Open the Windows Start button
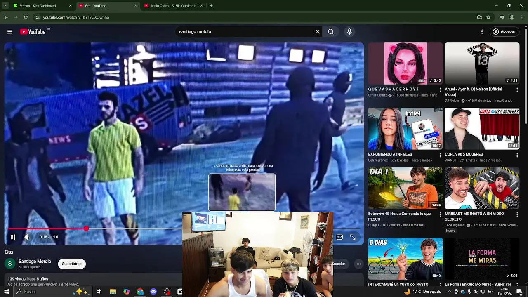Image resolution: width=528 pixels, height=297 pixels. pyautogui.click(x=6, y=292)
